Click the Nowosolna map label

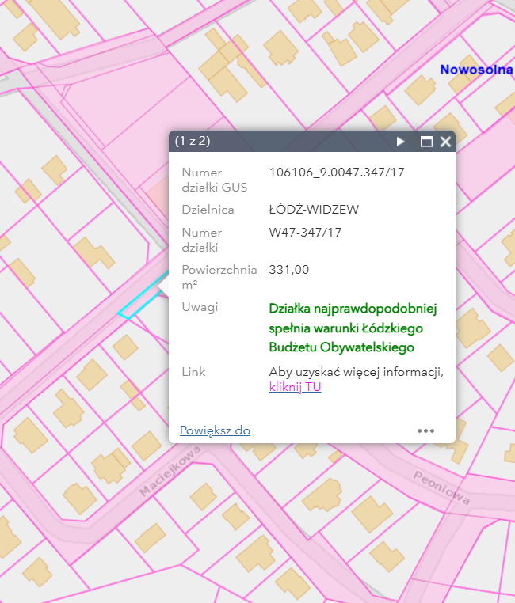[x=476, y=70]
